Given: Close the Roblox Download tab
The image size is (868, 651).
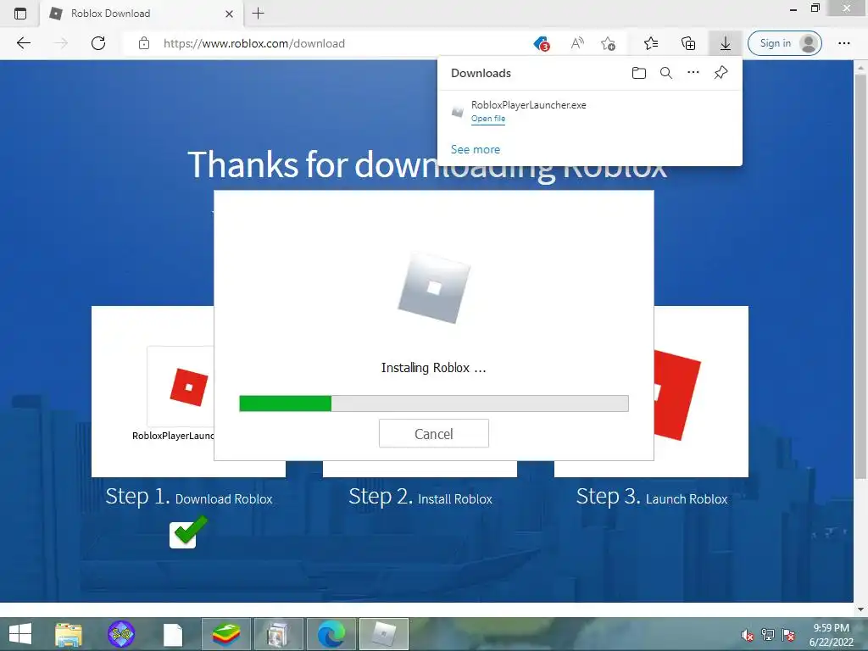Looking at the screenshot, I should 229,14.
